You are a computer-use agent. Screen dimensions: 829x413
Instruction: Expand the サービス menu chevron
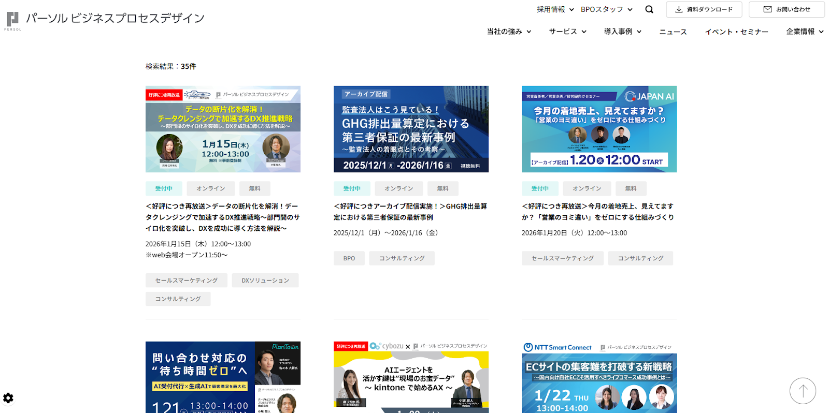[584, 32]
